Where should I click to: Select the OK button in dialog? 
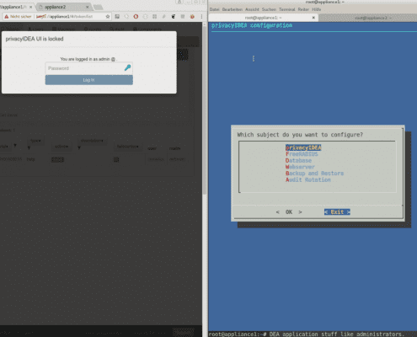(289, 212)
